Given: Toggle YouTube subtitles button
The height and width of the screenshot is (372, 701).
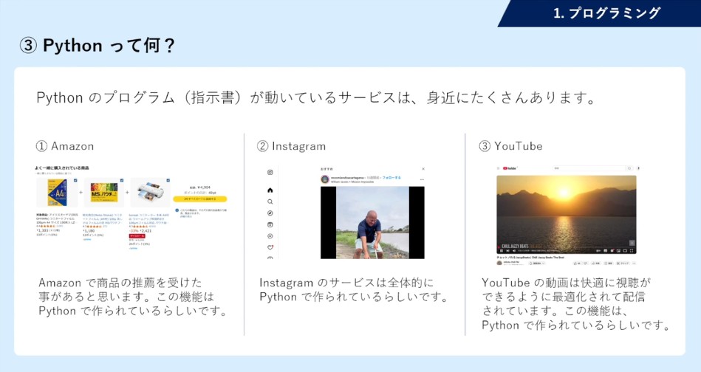Looking at the screenshot, I should (605, 251).
